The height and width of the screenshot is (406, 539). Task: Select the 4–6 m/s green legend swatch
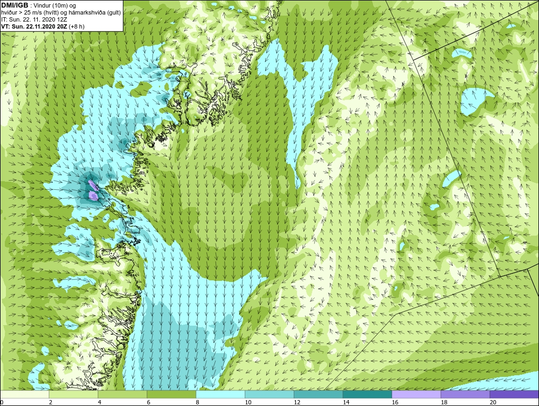coord(122,394)
